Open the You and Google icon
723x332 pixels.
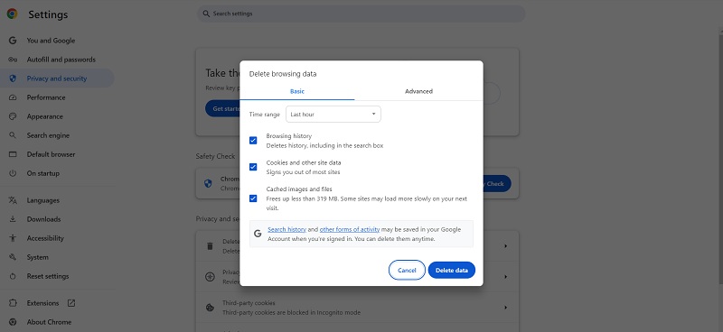tap(13, 41)
